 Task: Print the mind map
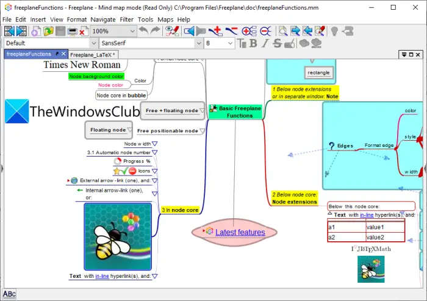73,31
